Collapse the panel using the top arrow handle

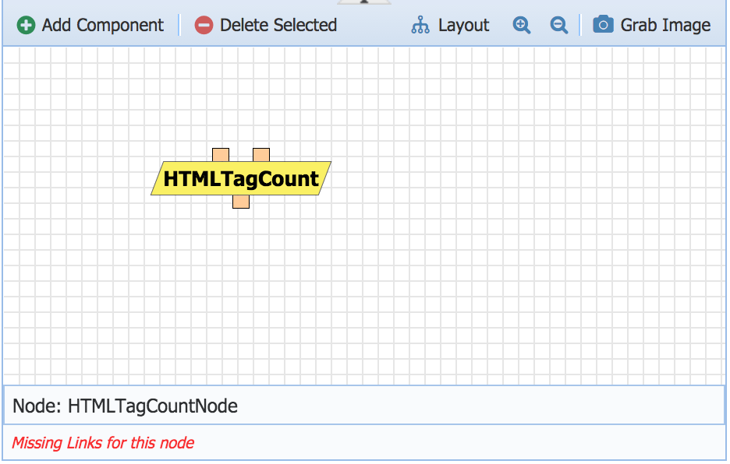pyautogui.click(x=363, y=2)
